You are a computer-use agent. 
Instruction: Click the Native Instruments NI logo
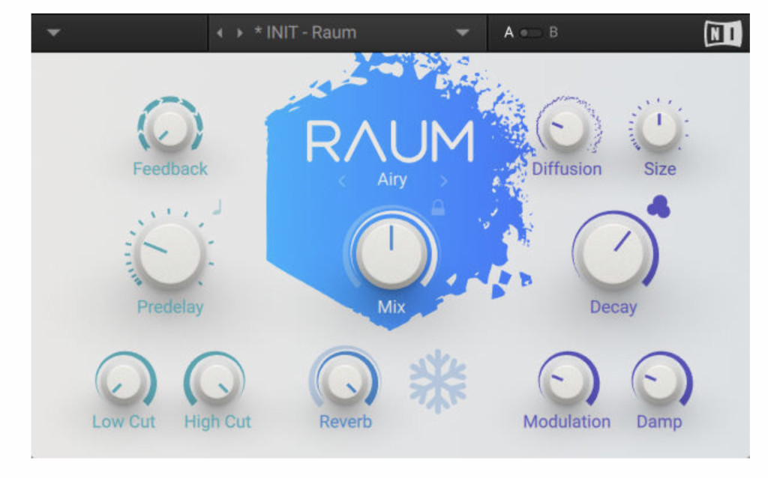pyautogui.click(x=722, y=34)
